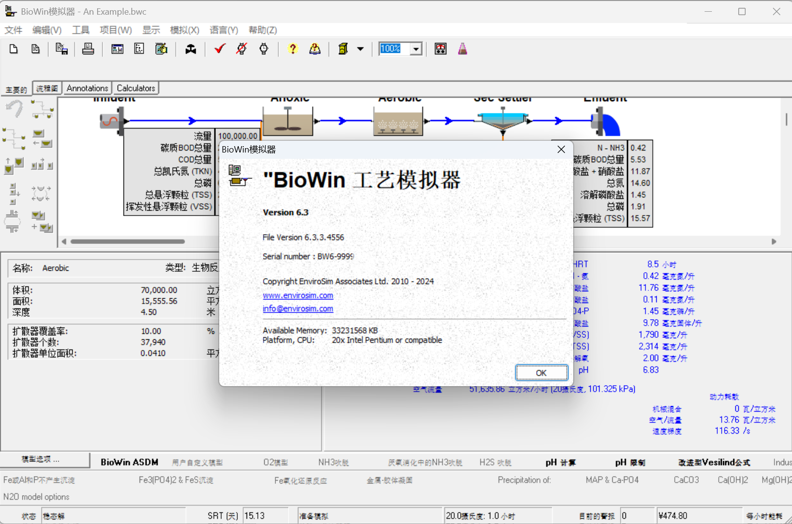Image resolution: width=792 pixels, height=524 pixels.
Task: Select the tanks with up-arrow palette tool
Action: [x=14, y=165]
